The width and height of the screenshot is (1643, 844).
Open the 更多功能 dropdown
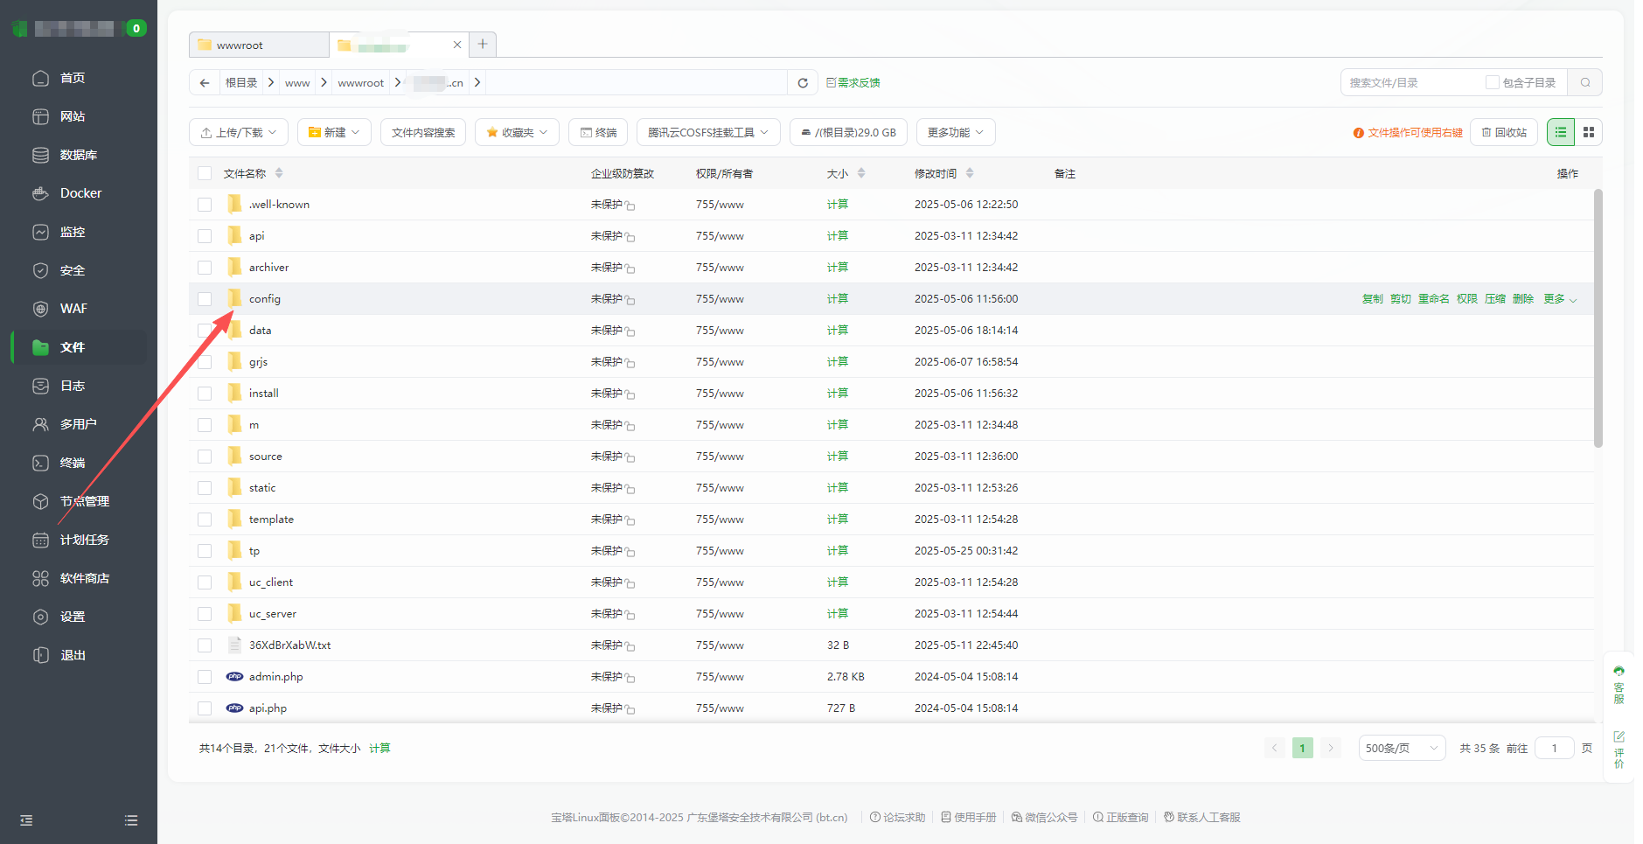pyautogui.click(x=955, y=133)
